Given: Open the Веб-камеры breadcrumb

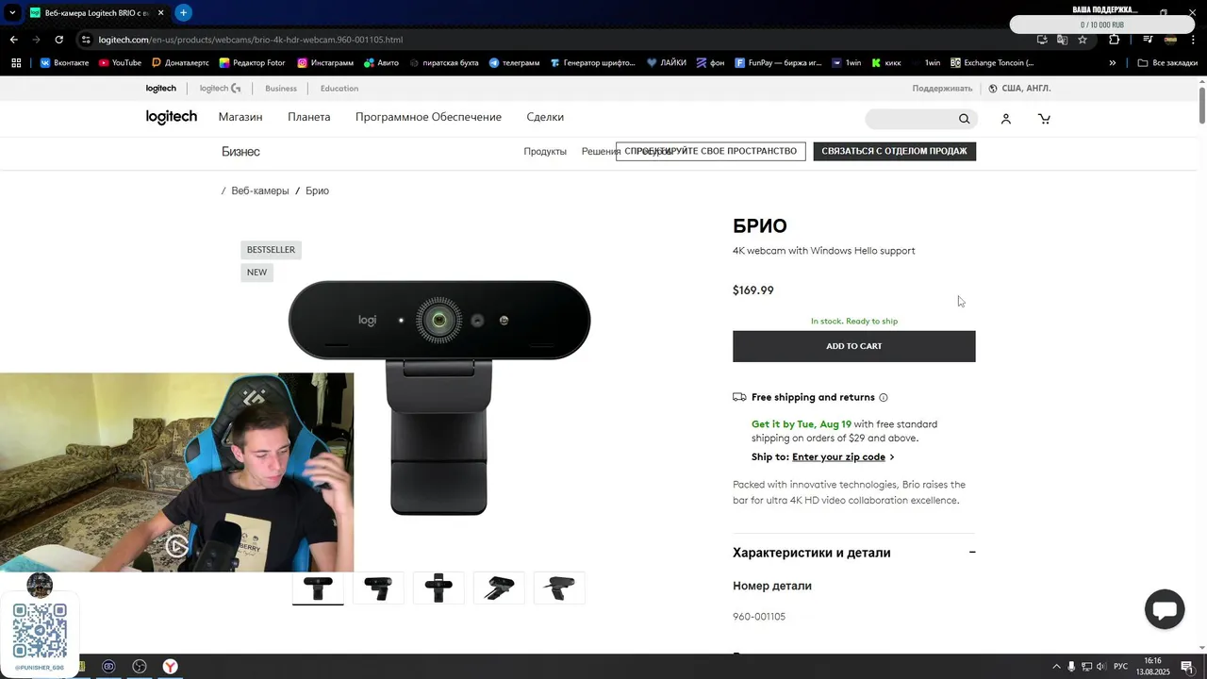Looking at the screenshot, I should (260, 190).
